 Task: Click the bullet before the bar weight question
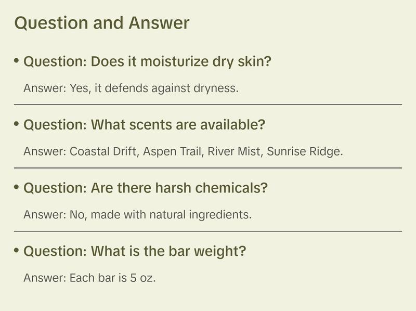coord(17,251)
